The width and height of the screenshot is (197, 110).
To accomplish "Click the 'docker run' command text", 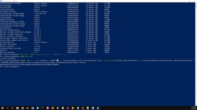I will coord(25,61).
